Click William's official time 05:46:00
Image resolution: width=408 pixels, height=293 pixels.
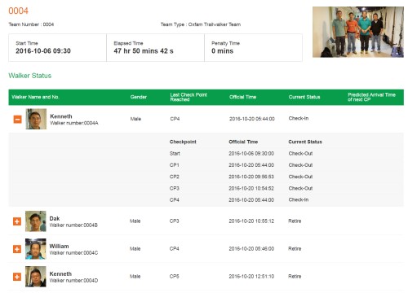pos(251,249)
